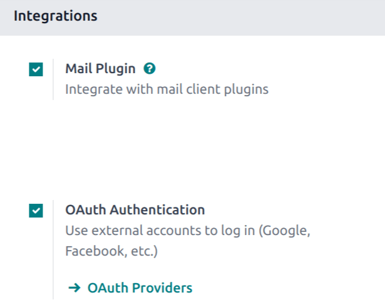385x300 pixels.
Task: Click the word "(Google," in OAuth description
Action: pos(285,230)
